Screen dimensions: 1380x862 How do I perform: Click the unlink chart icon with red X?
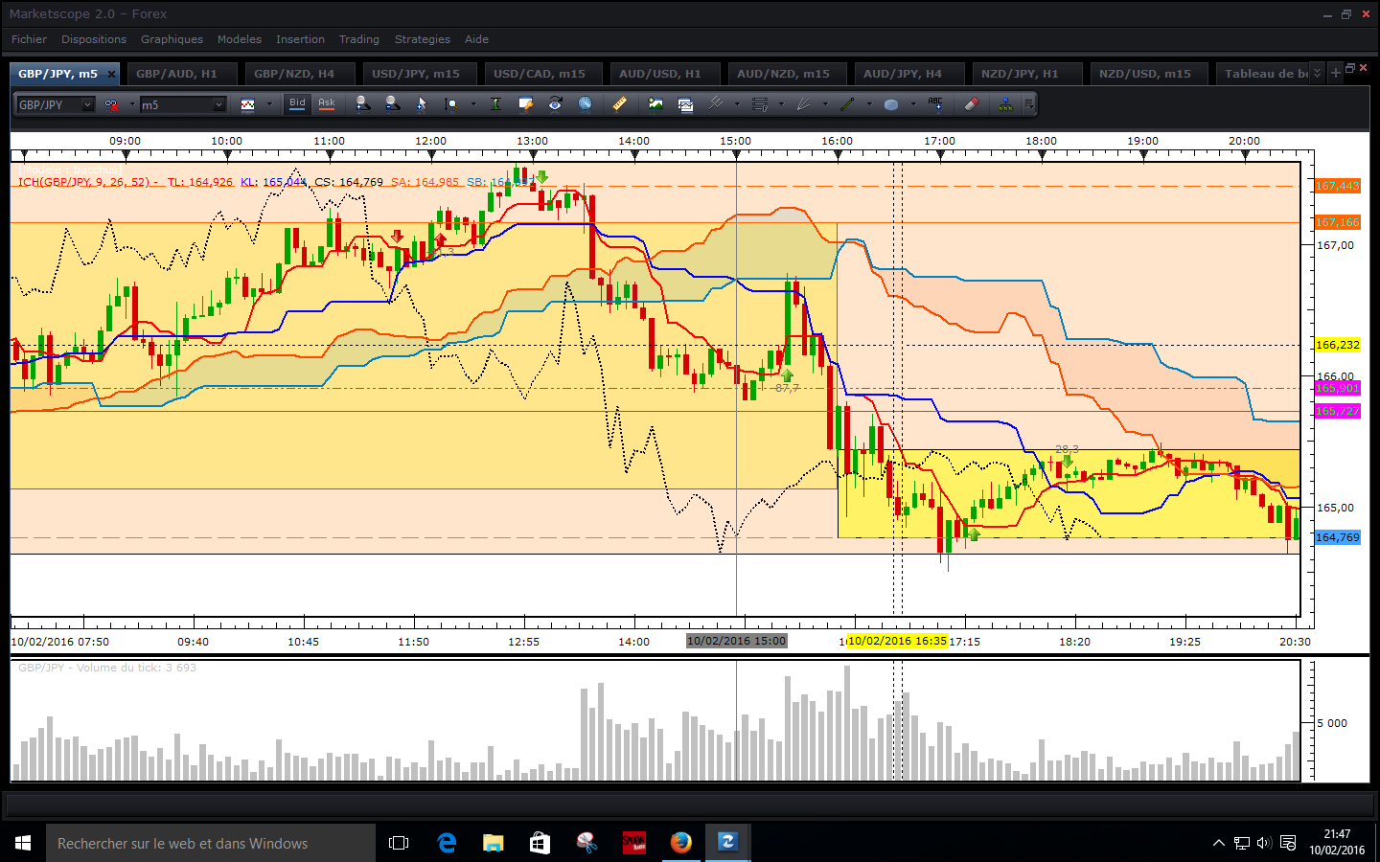coord(112,104)
